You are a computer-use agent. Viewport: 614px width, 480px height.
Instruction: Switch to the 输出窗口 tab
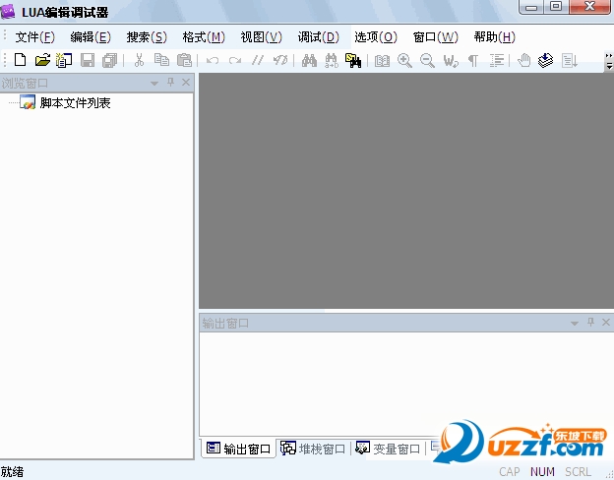(238, 449)
